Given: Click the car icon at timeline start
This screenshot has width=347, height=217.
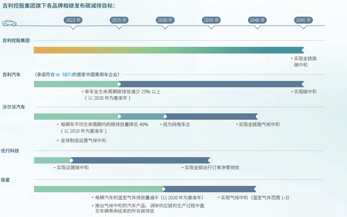Looking at the screenshot, I should [x=9, y=23].
